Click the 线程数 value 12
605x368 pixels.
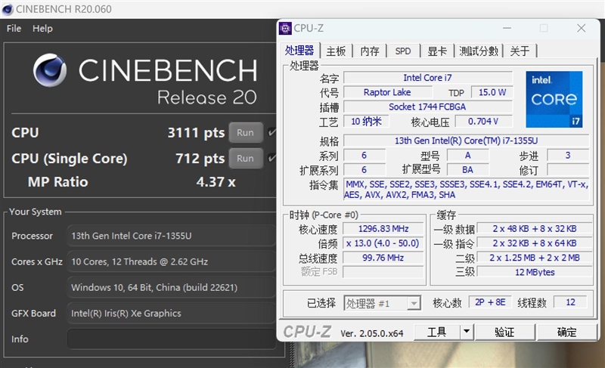click(x=570, y=302)
